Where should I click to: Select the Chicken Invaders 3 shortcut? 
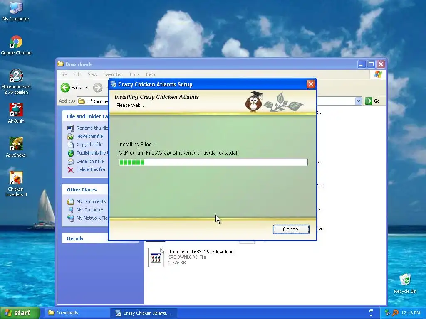click(x=16, y=184)
